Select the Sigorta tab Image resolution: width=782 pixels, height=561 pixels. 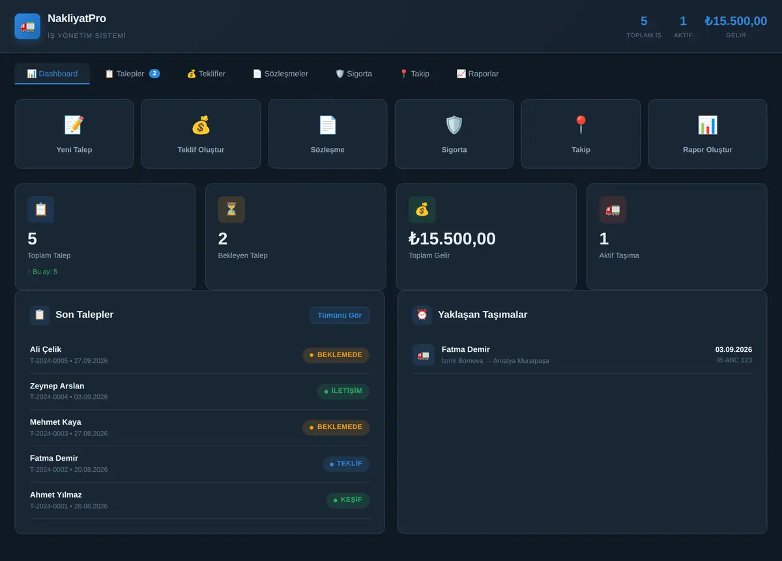pyautogui.click(x=353, y=74)
